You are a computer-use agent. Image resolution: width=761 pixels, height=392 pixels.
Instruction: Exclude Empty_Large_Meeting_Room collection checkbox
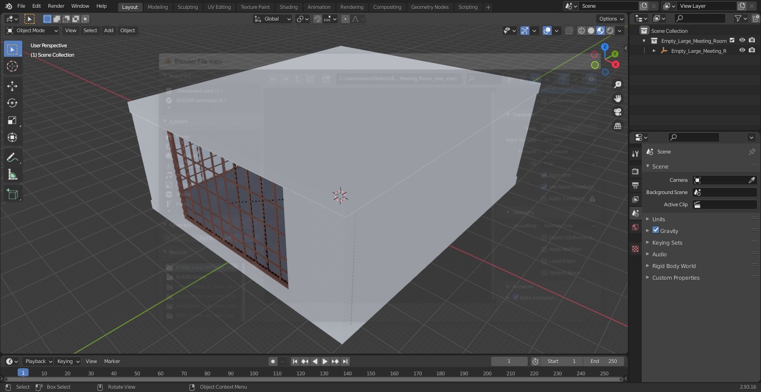[x=732, y=40]
